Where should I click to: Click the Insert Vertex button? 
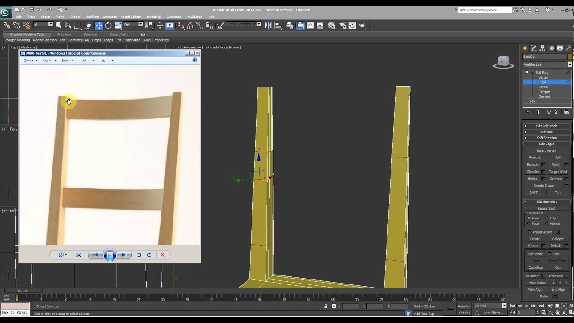tap(546, 150)
